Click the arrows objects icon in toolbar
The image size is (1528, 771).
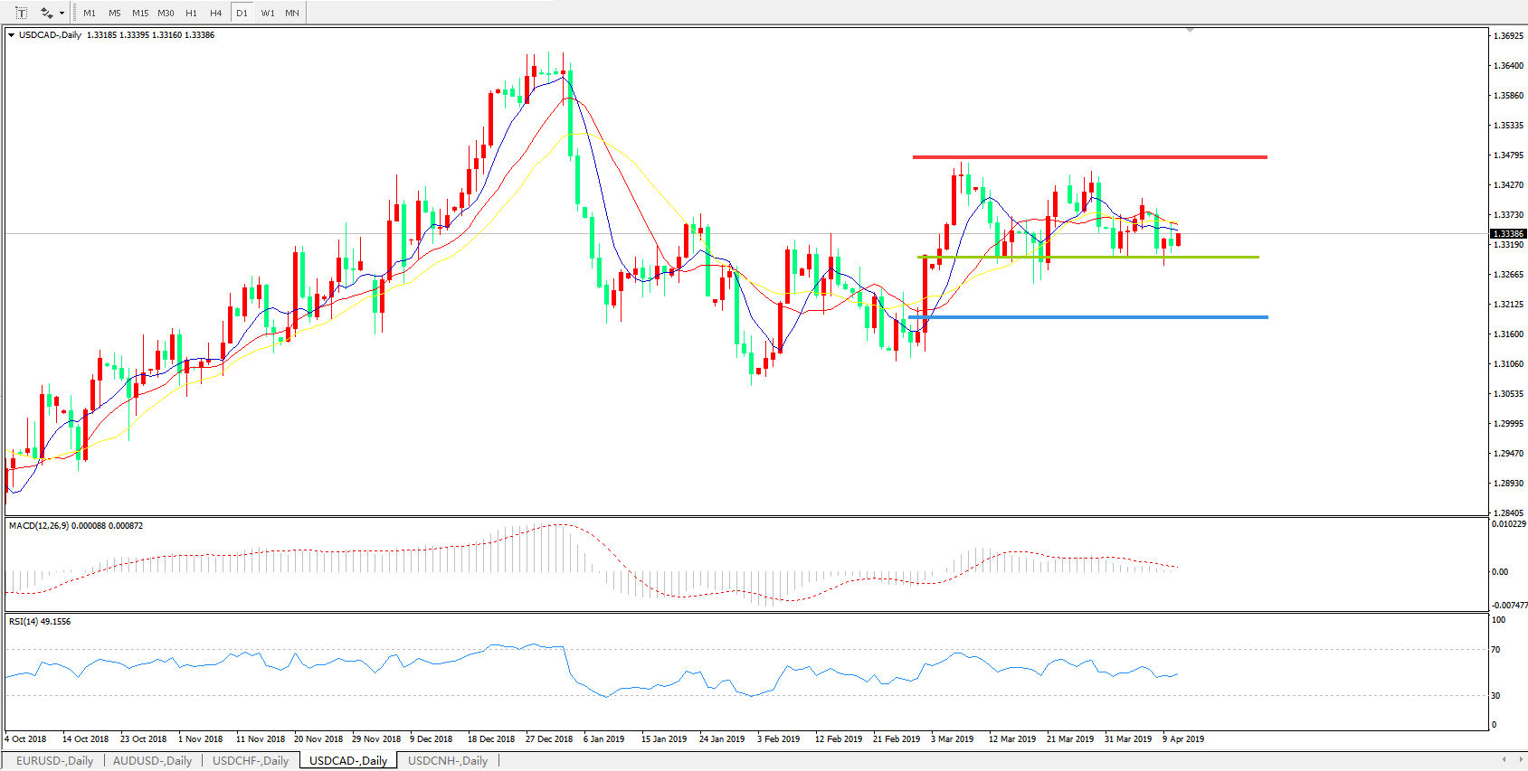coord(46,13)
